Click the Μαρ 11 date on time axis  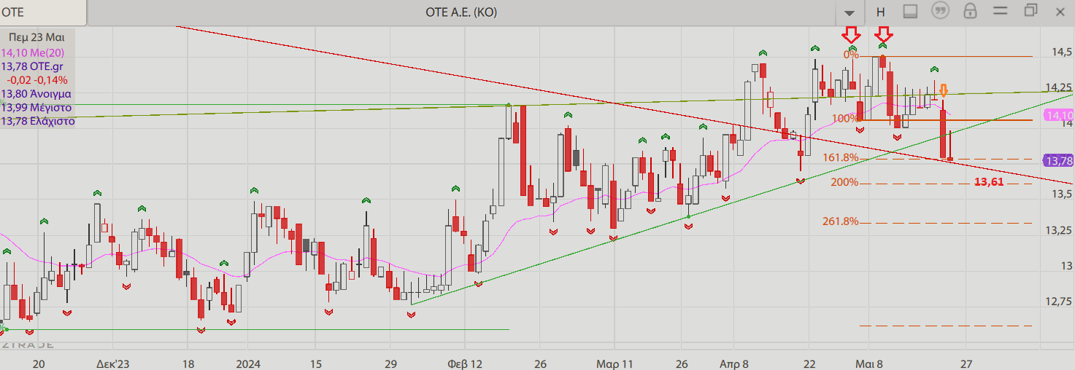point(613,363)
